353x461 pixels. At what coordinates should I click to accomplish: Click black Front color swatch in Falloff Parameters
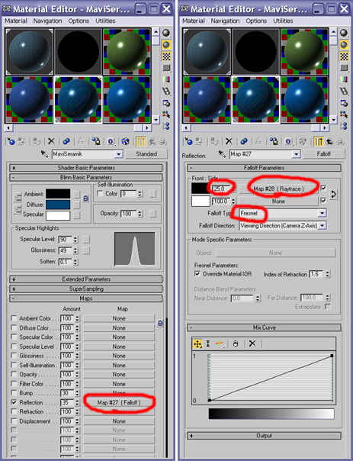coord(201,189)
